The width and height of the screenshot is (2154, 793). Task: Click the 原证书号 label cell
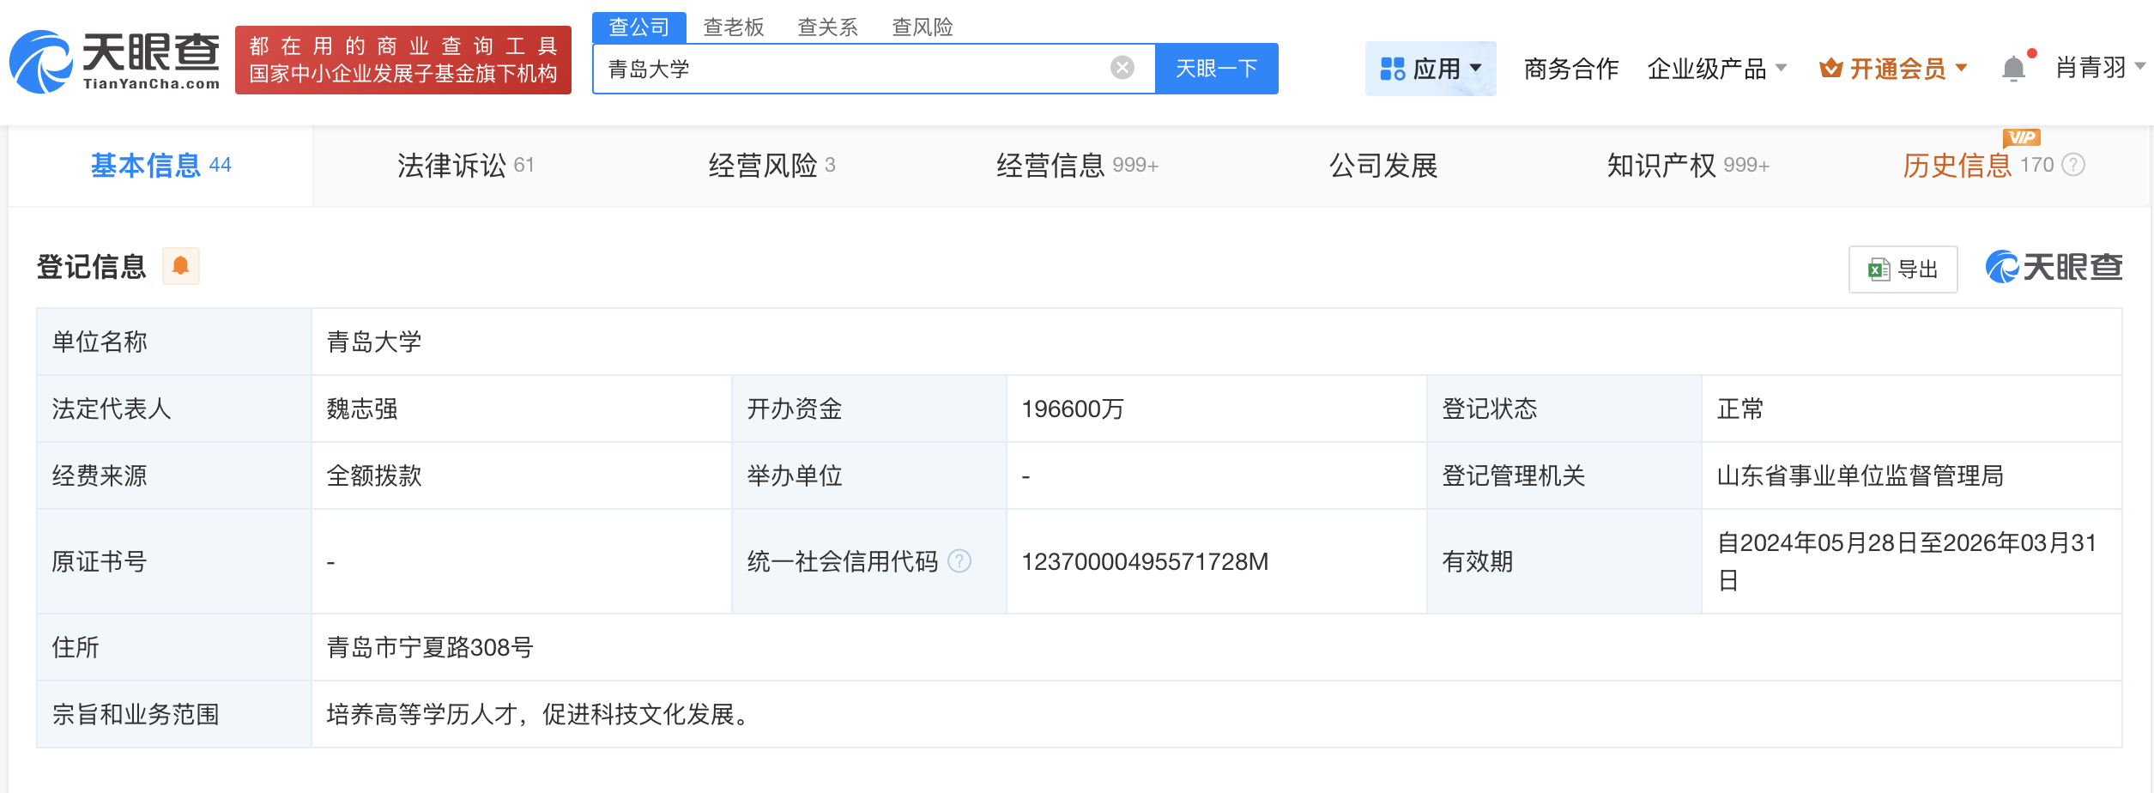pyautogui.click(x=174, y=561)
